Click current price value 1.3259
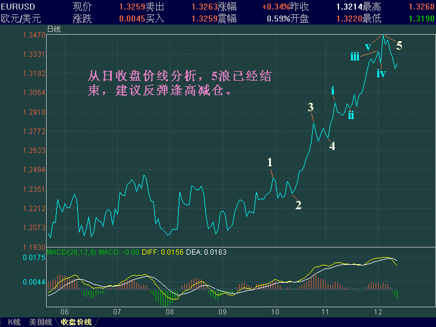This screenshot has width=436, height=327. 132,7
